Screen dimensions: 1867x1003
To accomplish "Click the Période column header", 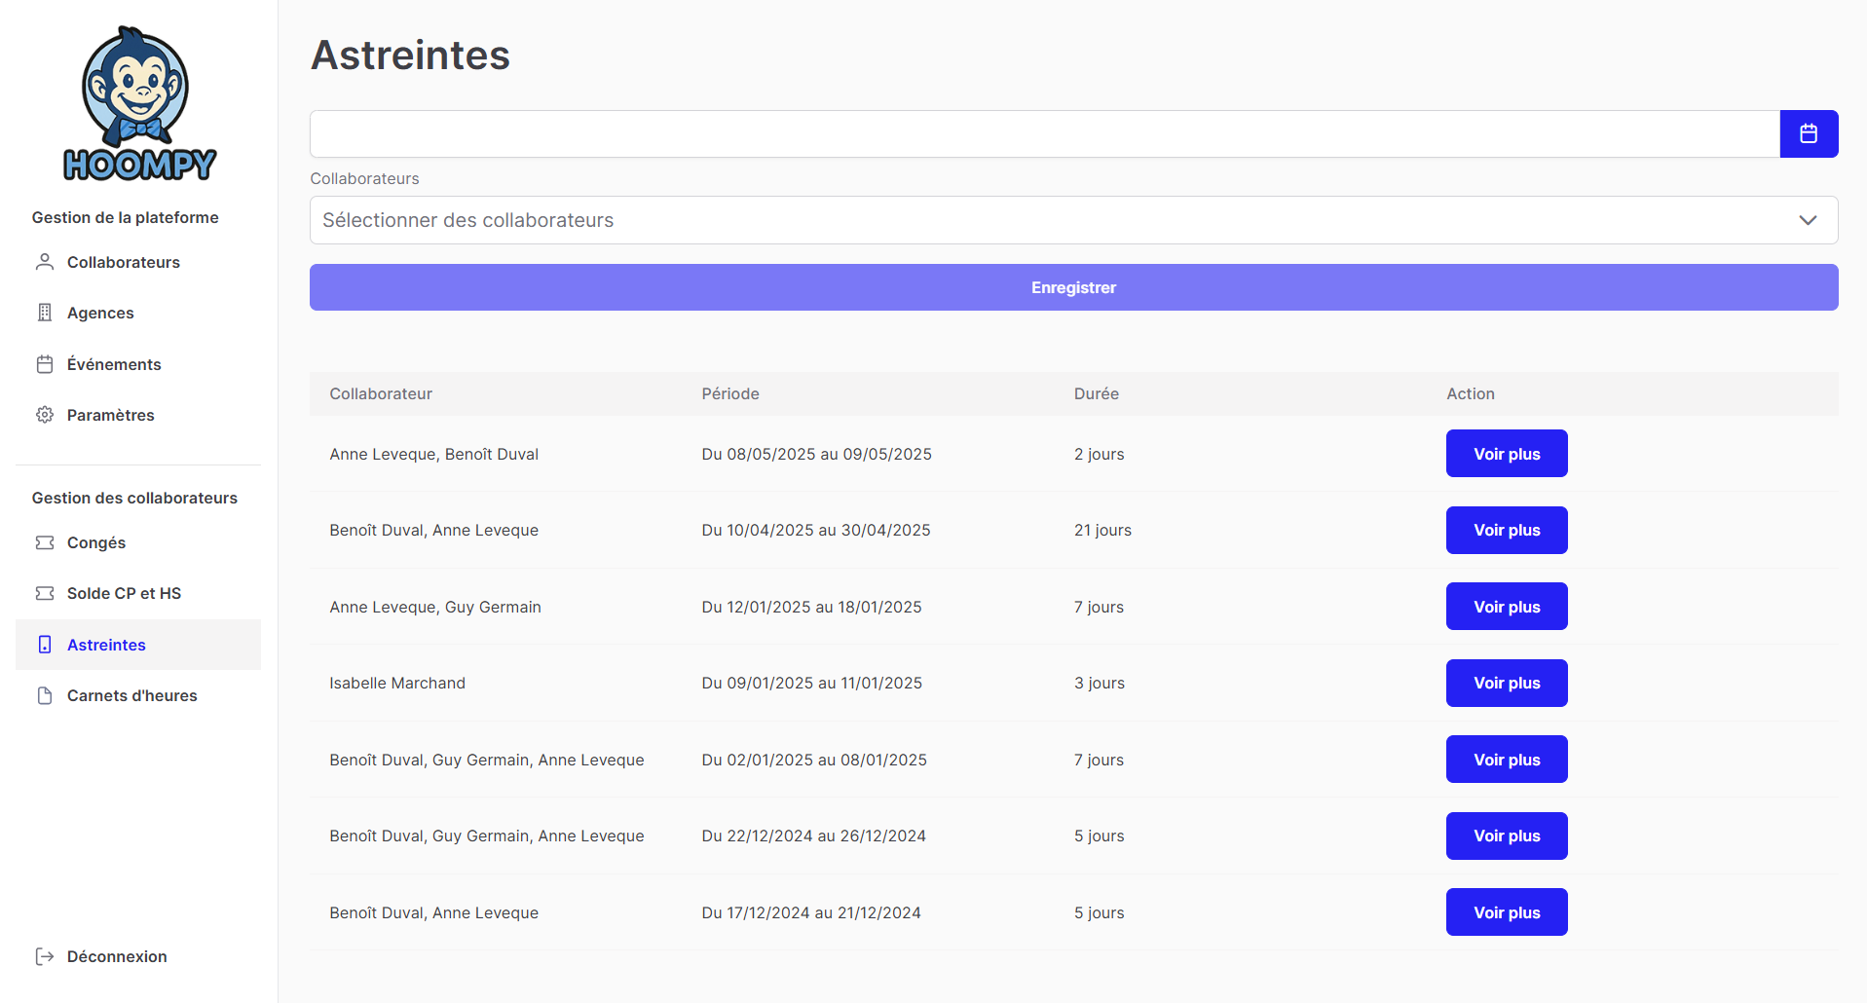I will pos(730,393).
